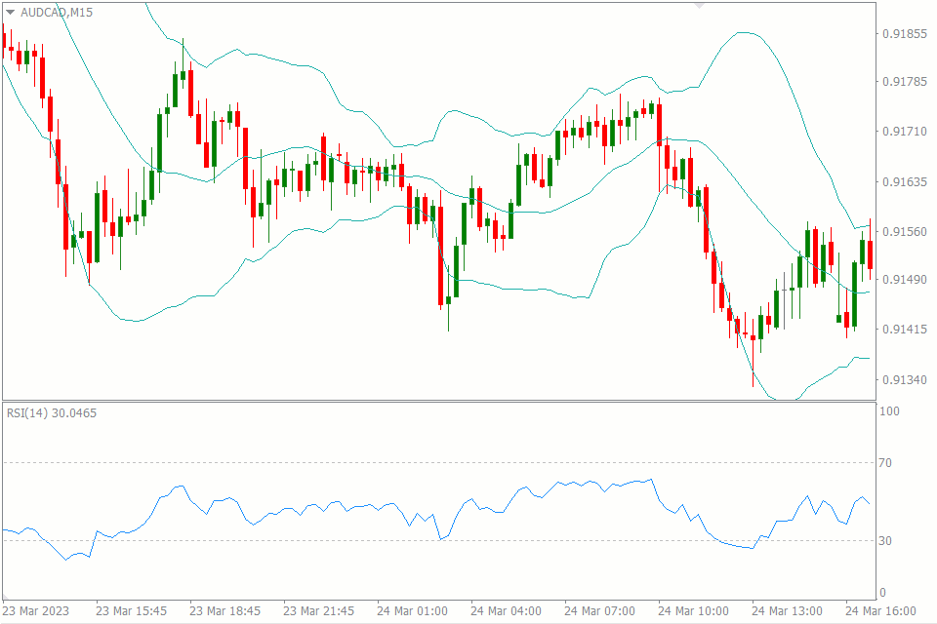
Task: Click the 24 Mar 07:00 time label
Action: tap(599, 611)
